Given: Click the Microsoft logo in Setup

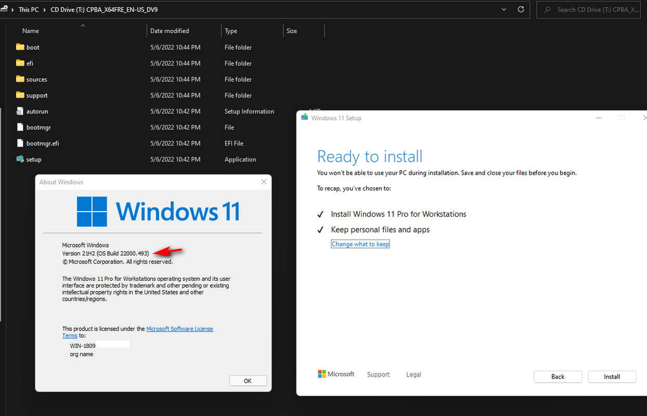Looking at the screenshot, I should (336, 374).
